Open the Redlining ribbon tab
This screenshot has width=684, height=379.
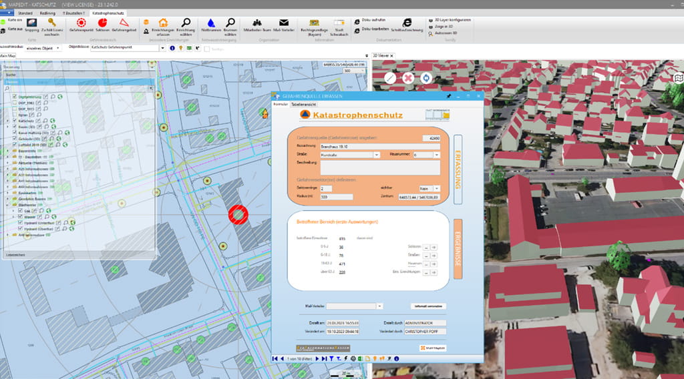point(47,13)
